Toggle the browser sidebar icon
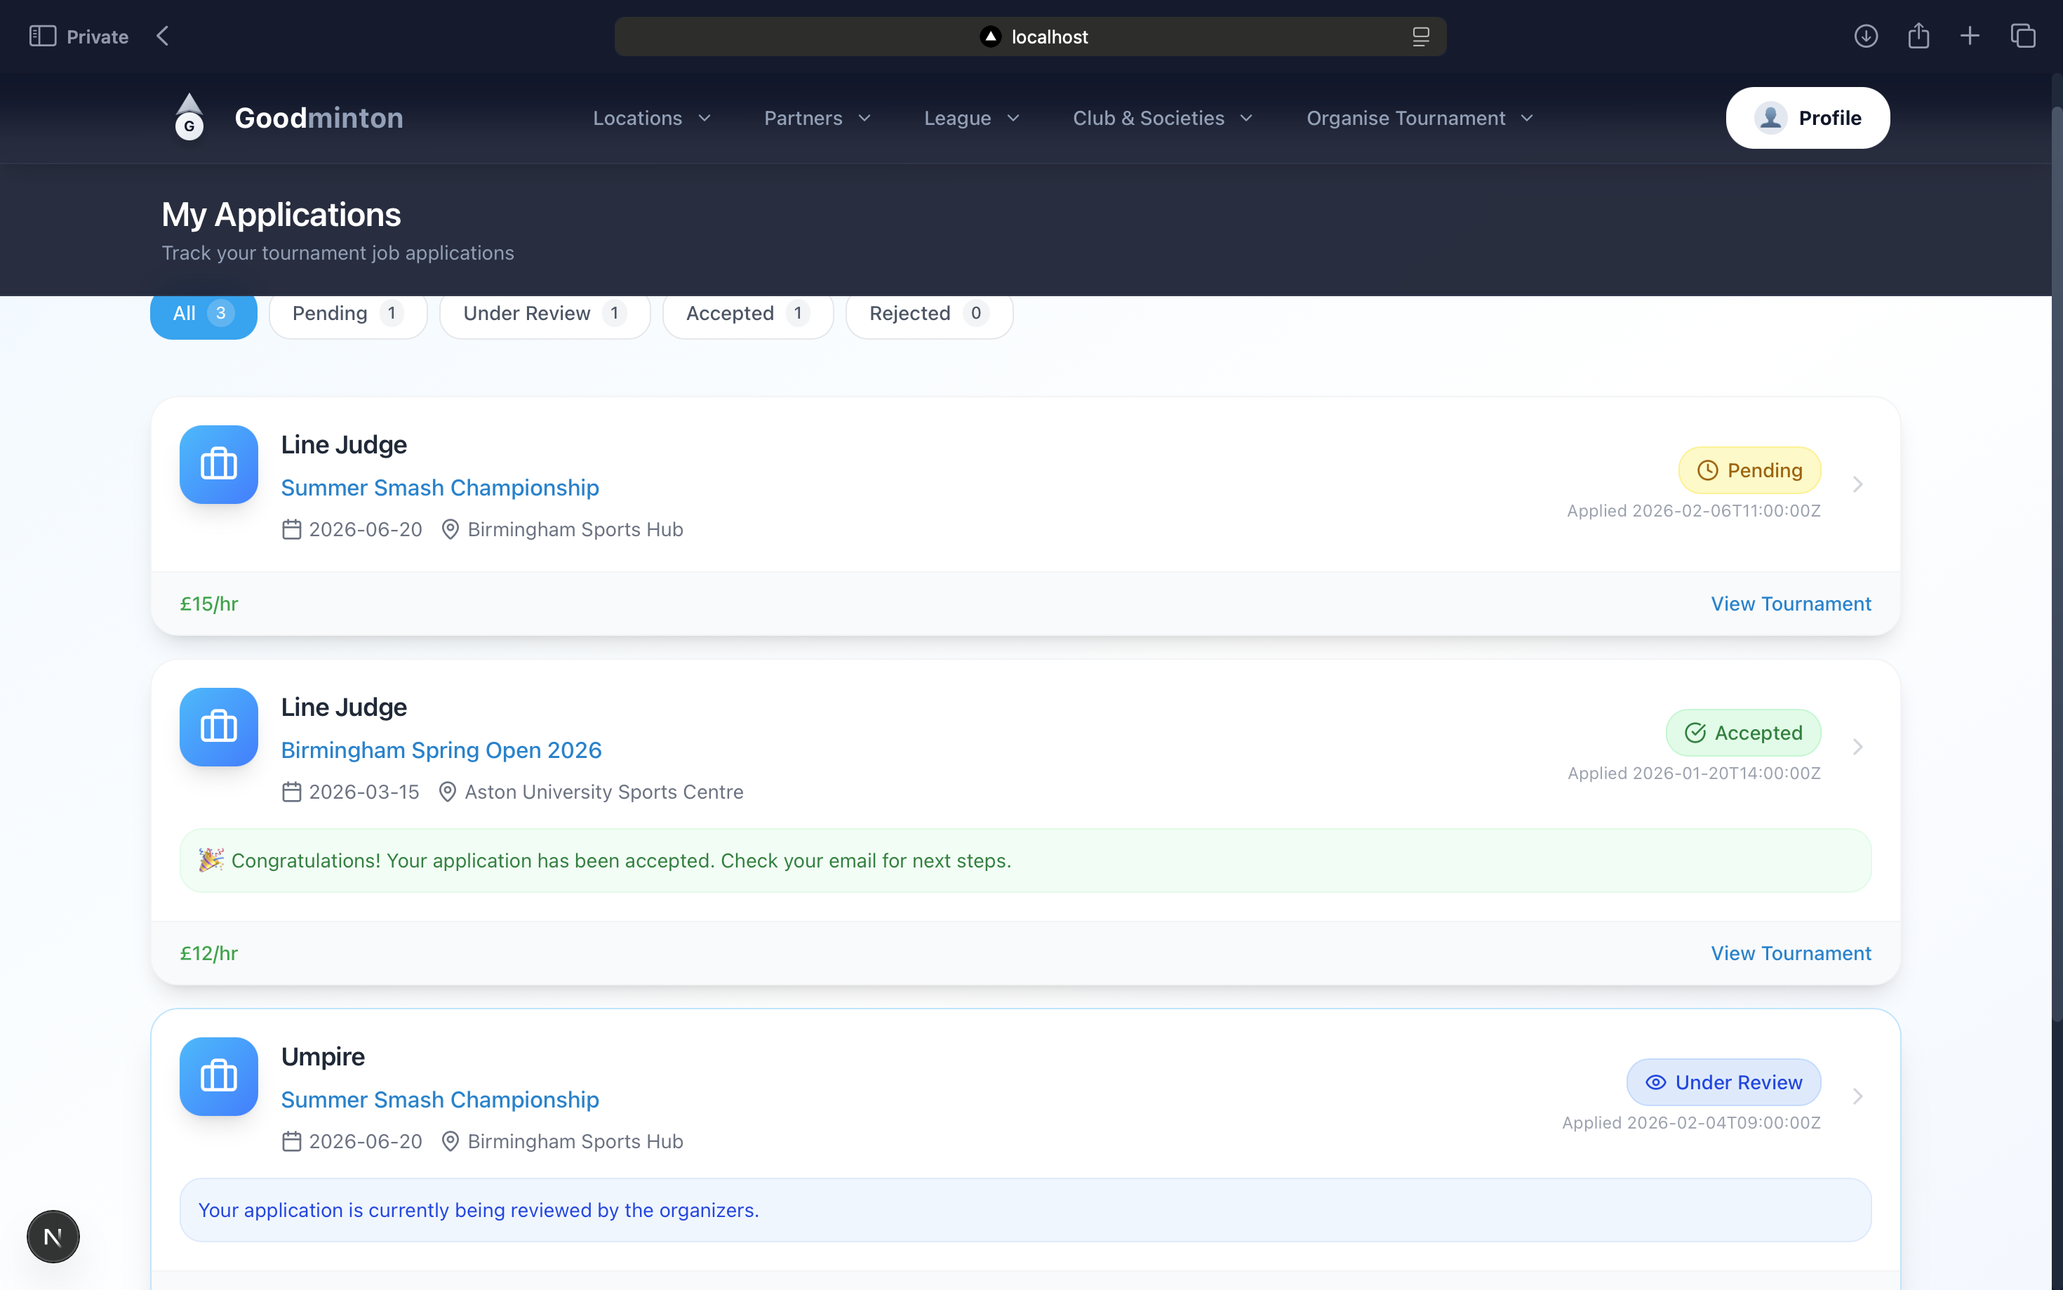This screenshot has height=1290, width=2063. tap(42, 36)
